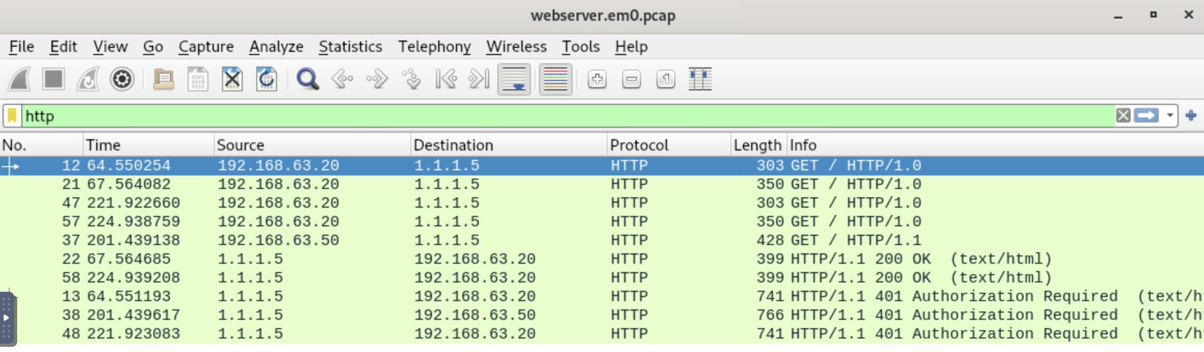Stop the running capture
The width and height of the screenshot is (1204, 352).
[x=54, y=79]
